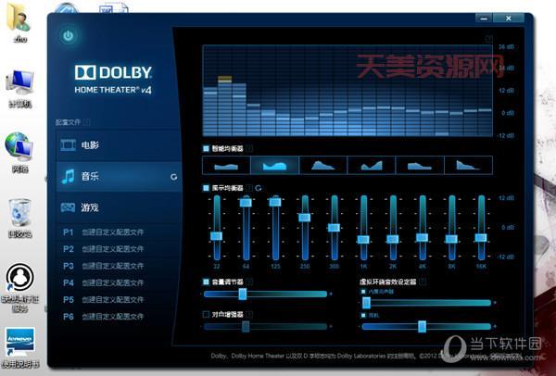
Task: Open the Network desktop icon
Action: [19, 153]
